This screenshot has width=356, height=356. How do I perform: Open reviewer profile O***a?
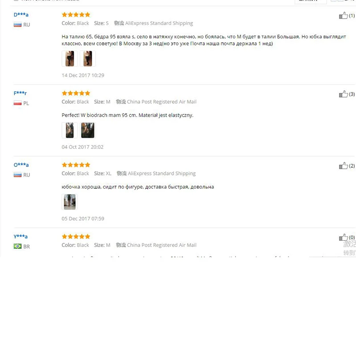21,165
